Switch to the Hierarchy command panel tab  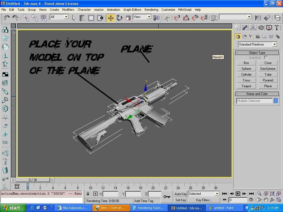click(253, 28)
